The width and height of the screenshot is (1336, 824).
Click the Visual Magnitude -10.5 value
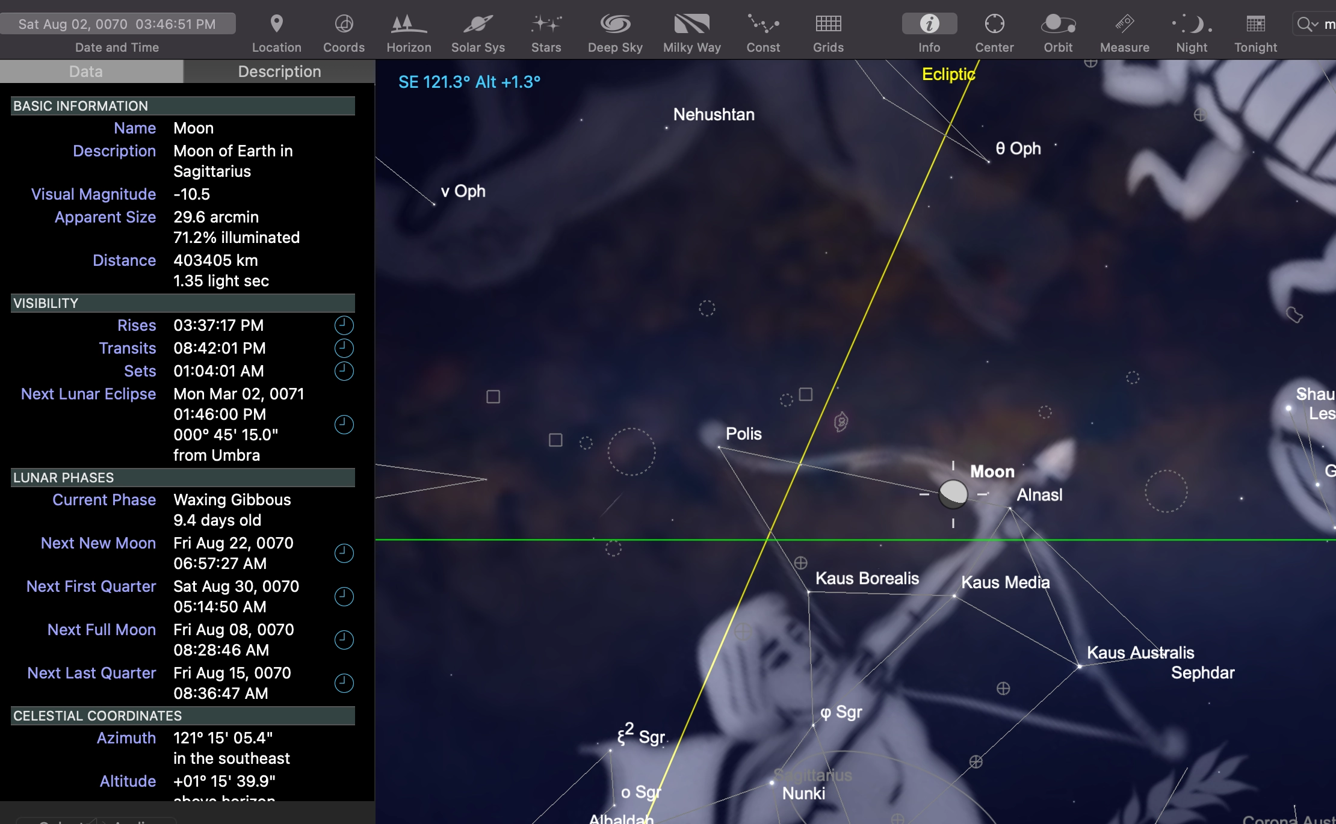pos(191,194)
